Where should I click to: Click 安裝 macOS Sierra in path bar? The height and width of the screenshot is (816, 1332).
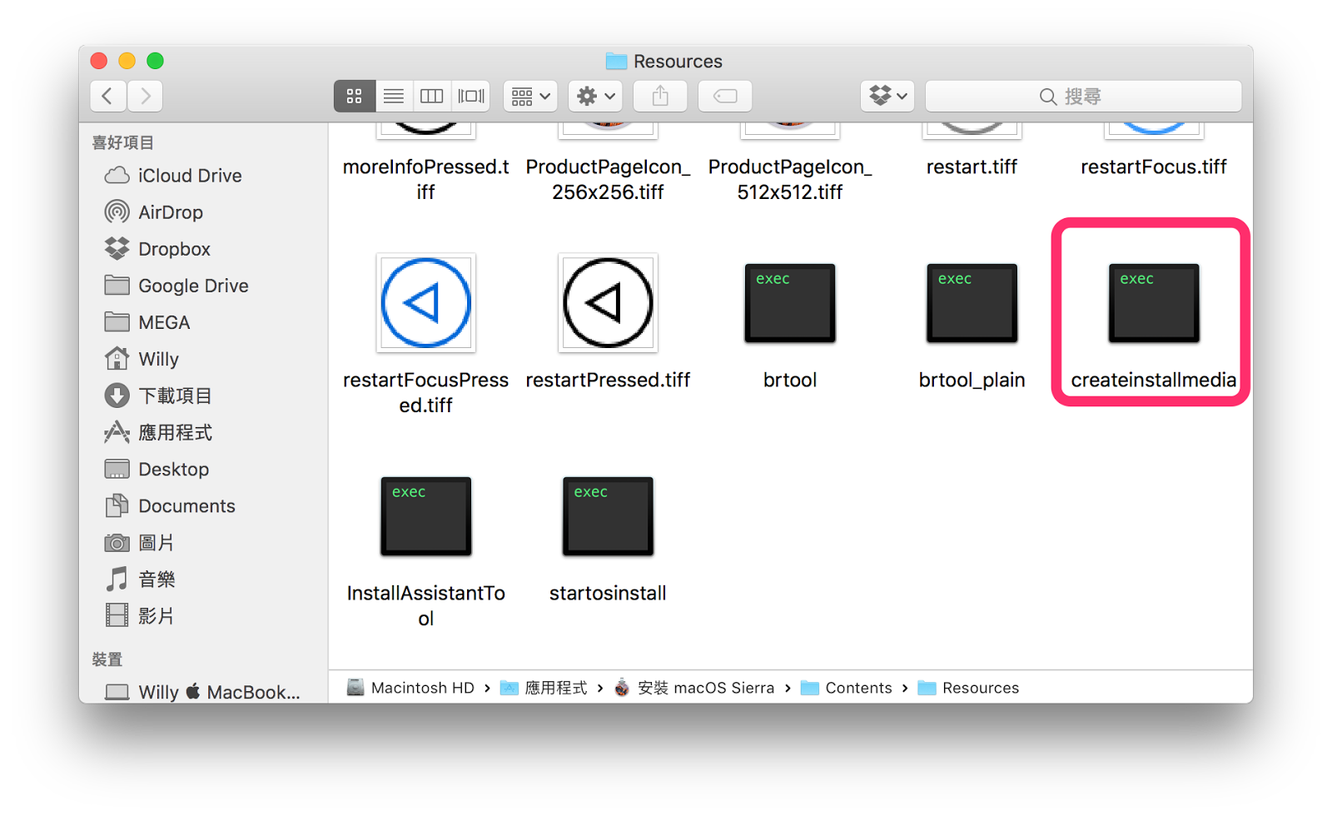click(x=693, y=688)
